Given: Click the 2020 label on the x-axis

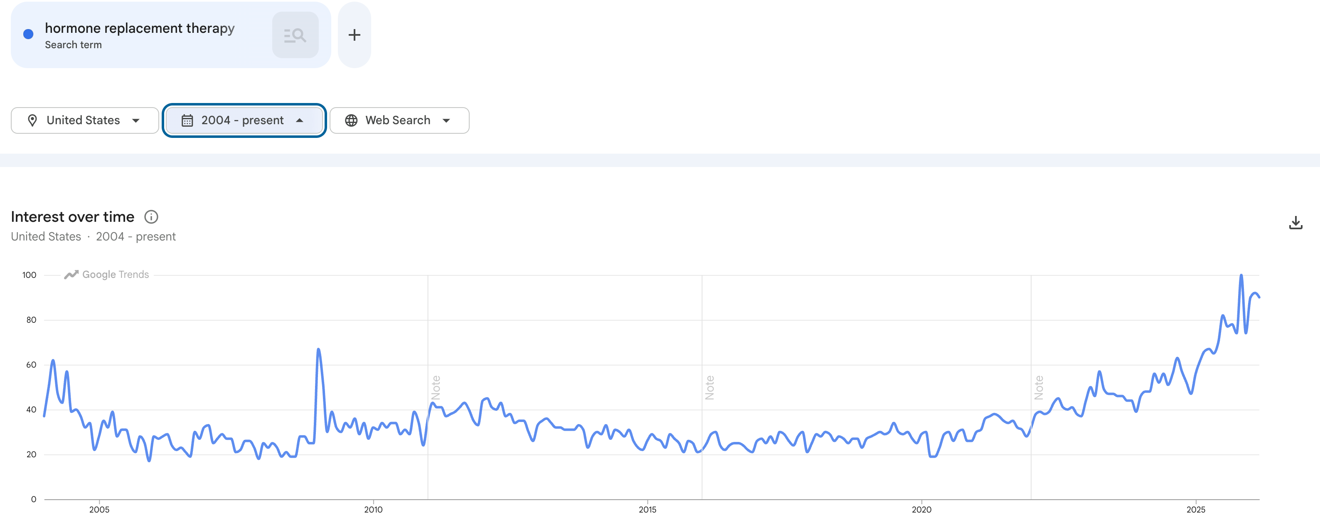Looking at the screenshot, I should click(x=921, y=509).
